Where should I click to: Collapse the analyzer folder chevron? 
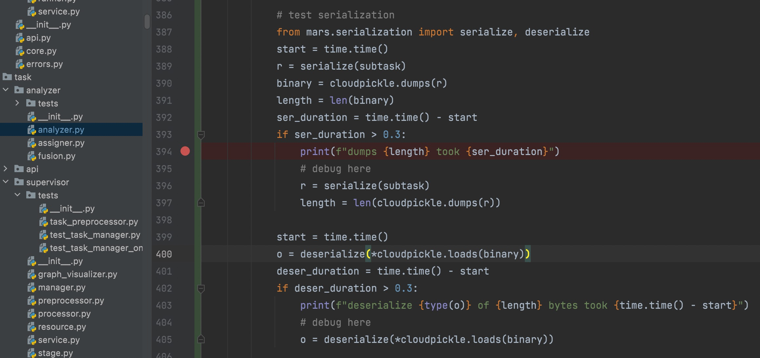tap(6, 90)
